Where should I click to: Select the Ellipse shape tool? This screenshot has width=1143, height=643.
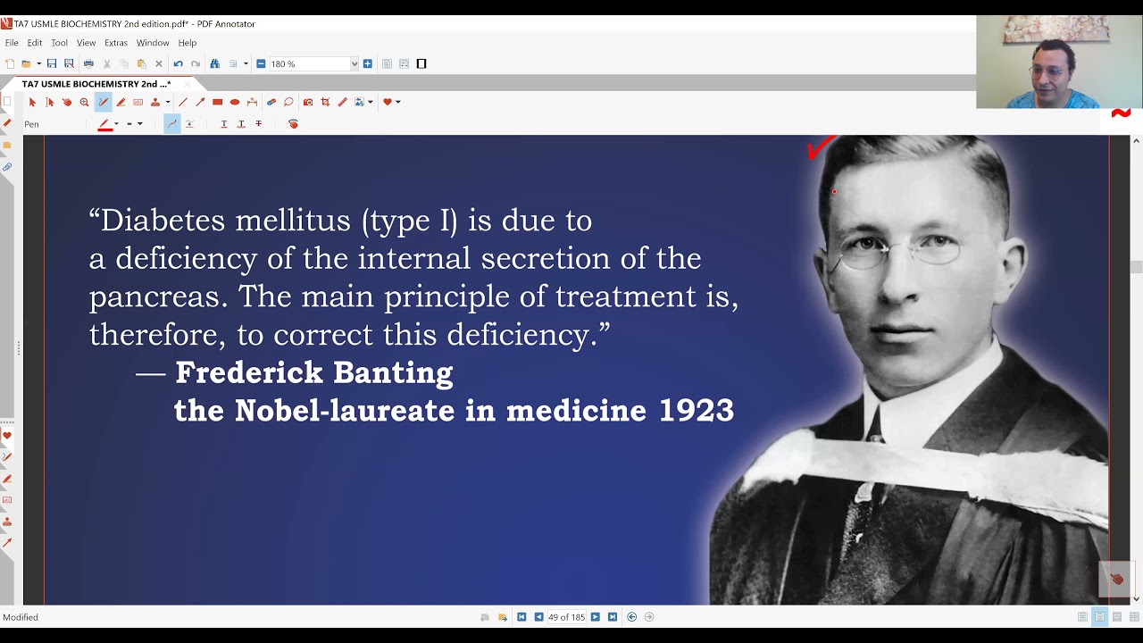tap(235, 102)
